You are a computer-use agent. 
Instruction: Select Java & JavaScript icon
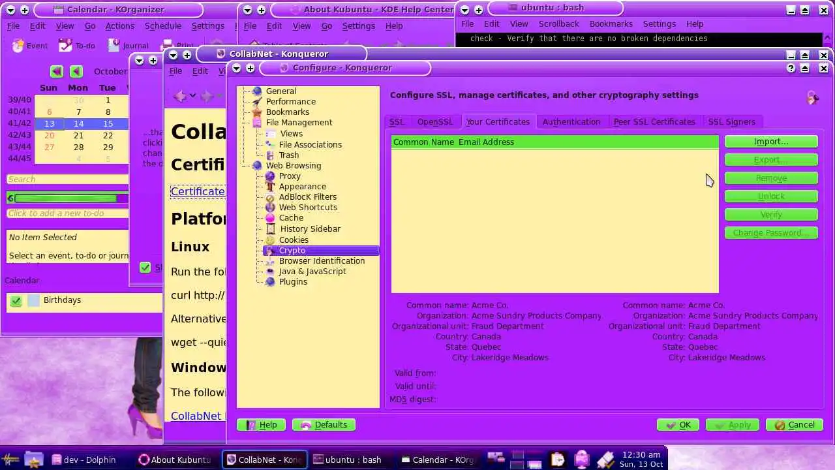pyautogui.click(x=270, y=271)
